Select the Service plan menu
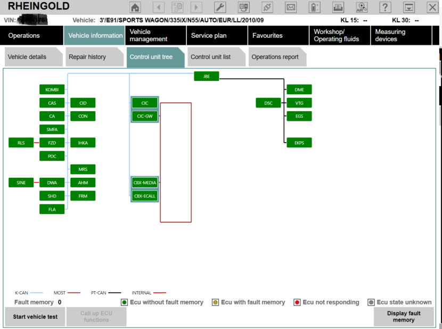The image size is (442, 329). [x=209, y=36]
